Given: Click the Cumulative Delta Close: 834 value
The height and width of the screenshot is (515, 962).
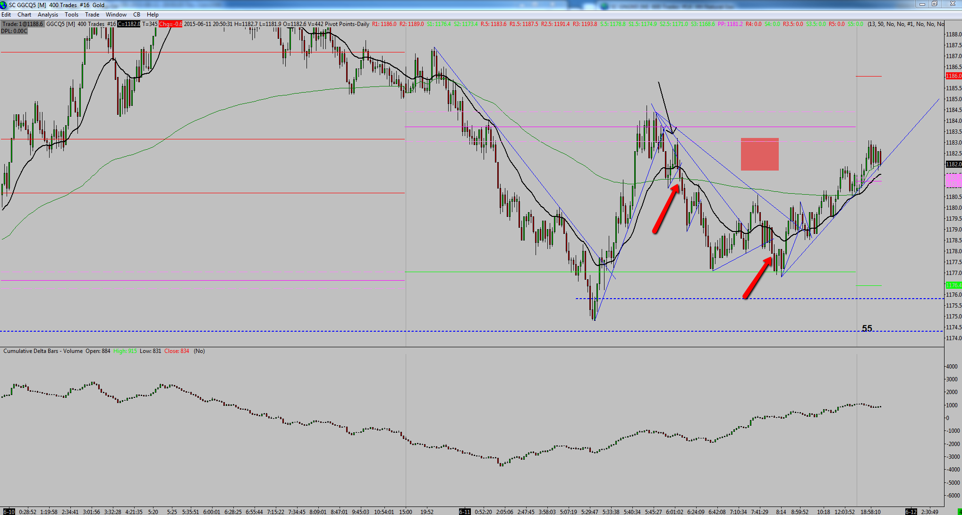Looking at the screenshot, I should [177, 351].
